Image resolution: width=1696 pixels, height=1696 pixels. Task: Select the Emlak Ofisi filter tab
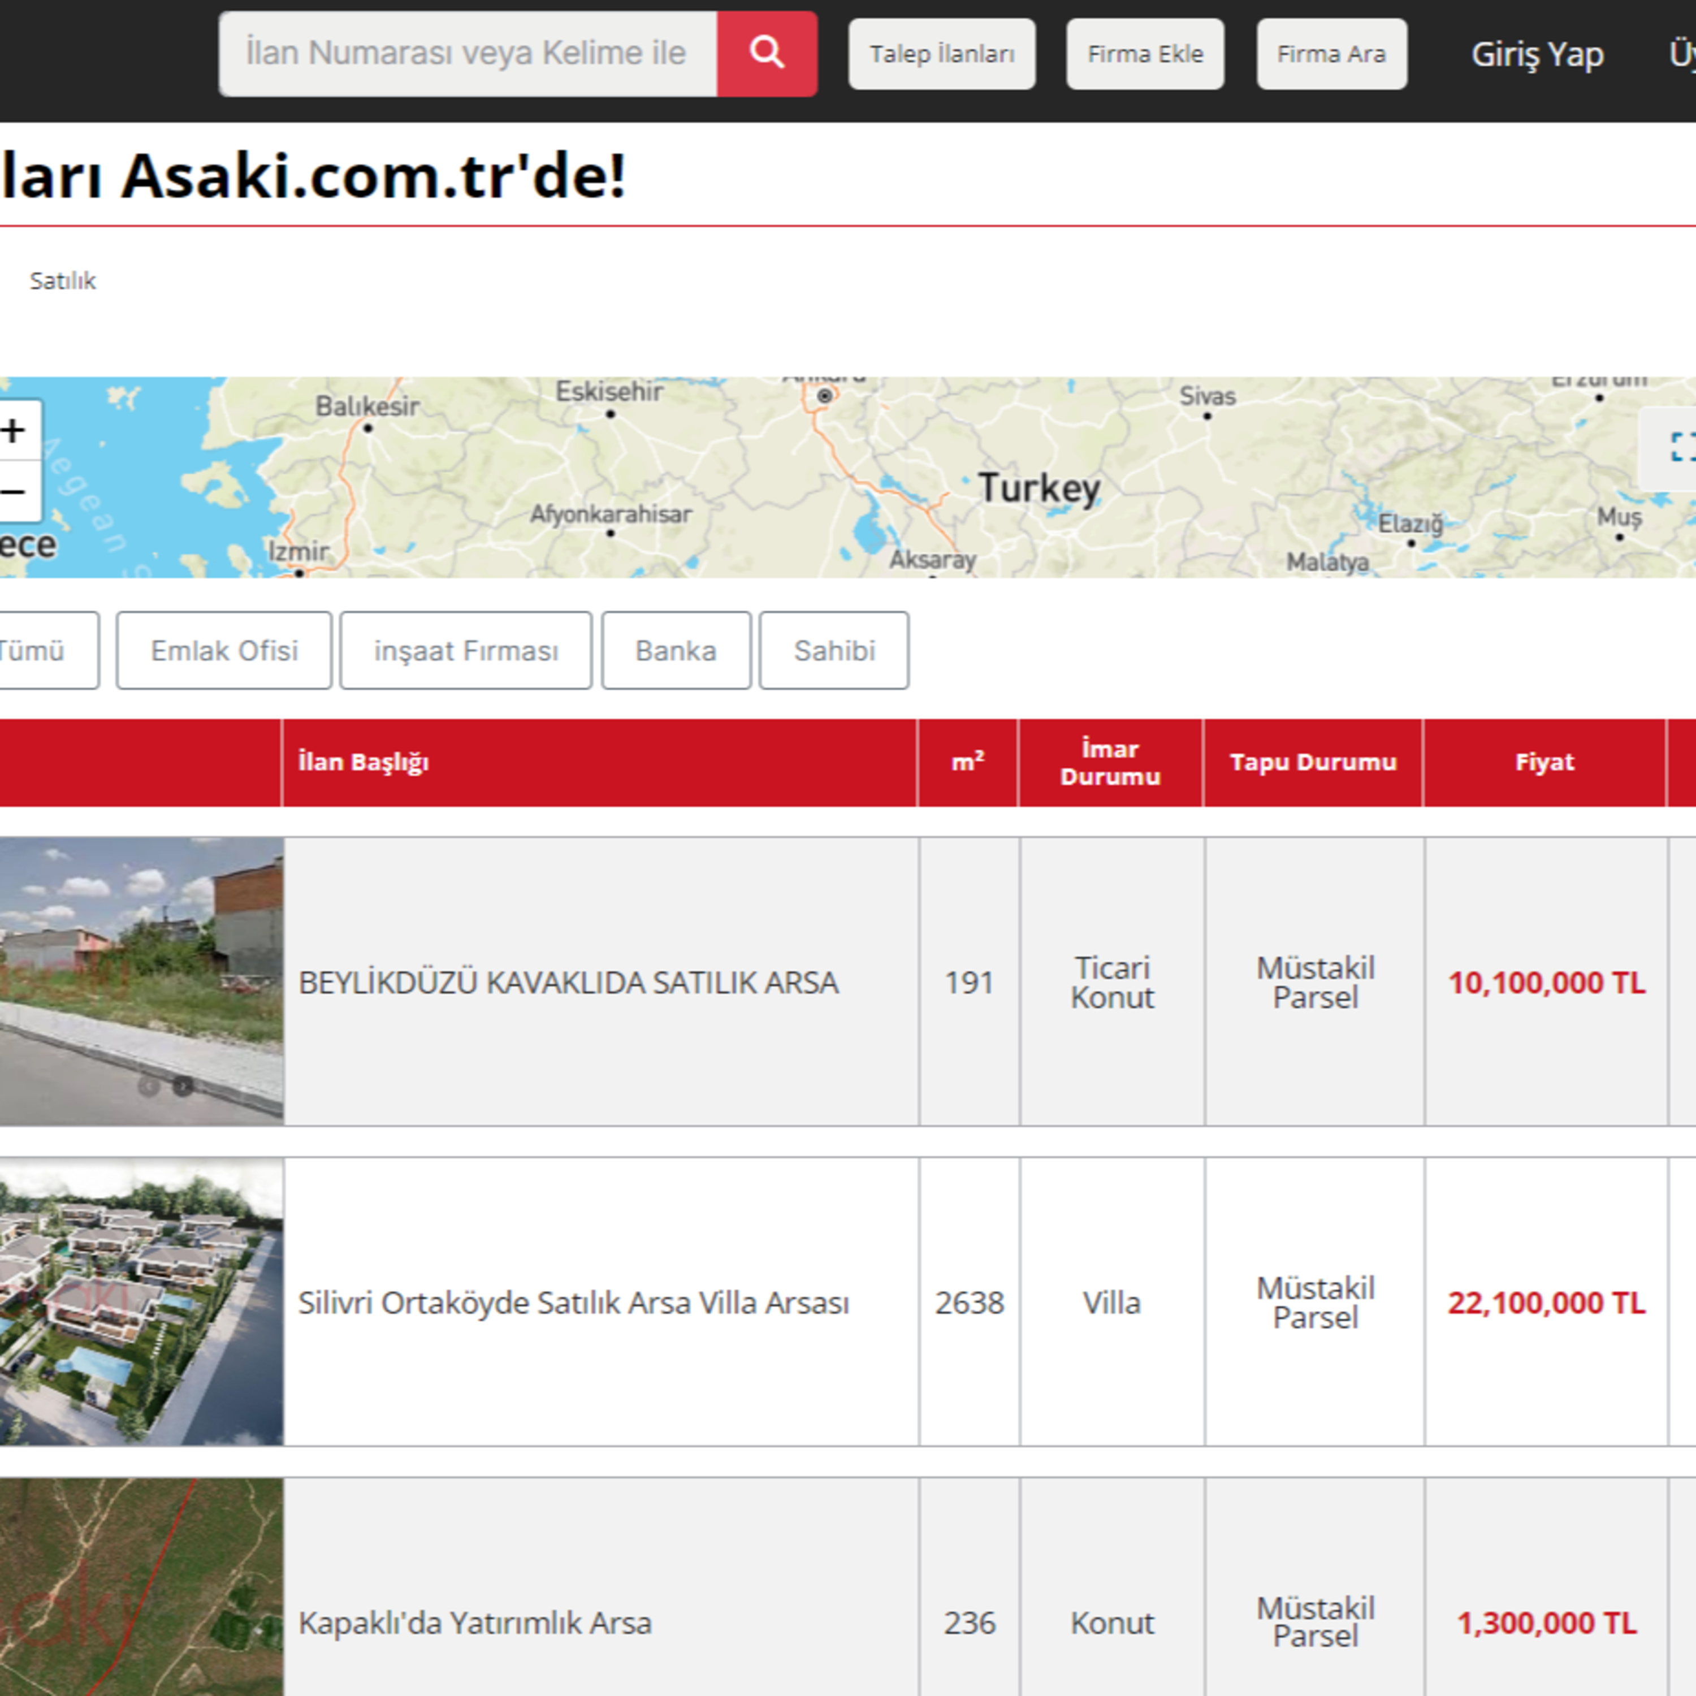[224, 651]
